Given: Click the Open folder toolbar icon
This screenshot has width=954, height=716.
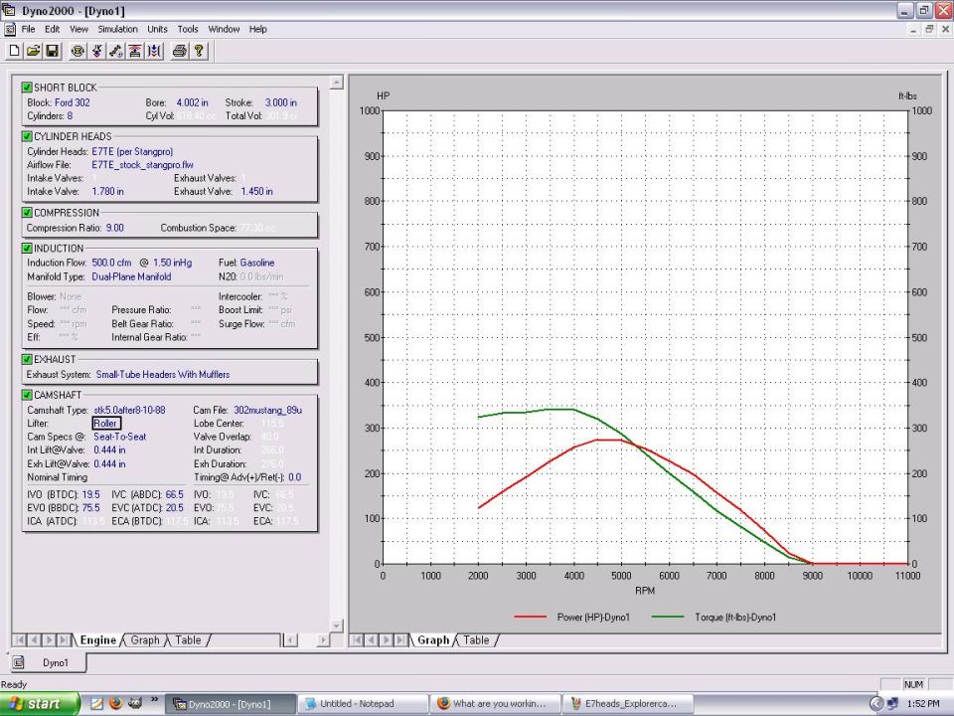Looking at the screenshot, I should [x=33, y=51].
